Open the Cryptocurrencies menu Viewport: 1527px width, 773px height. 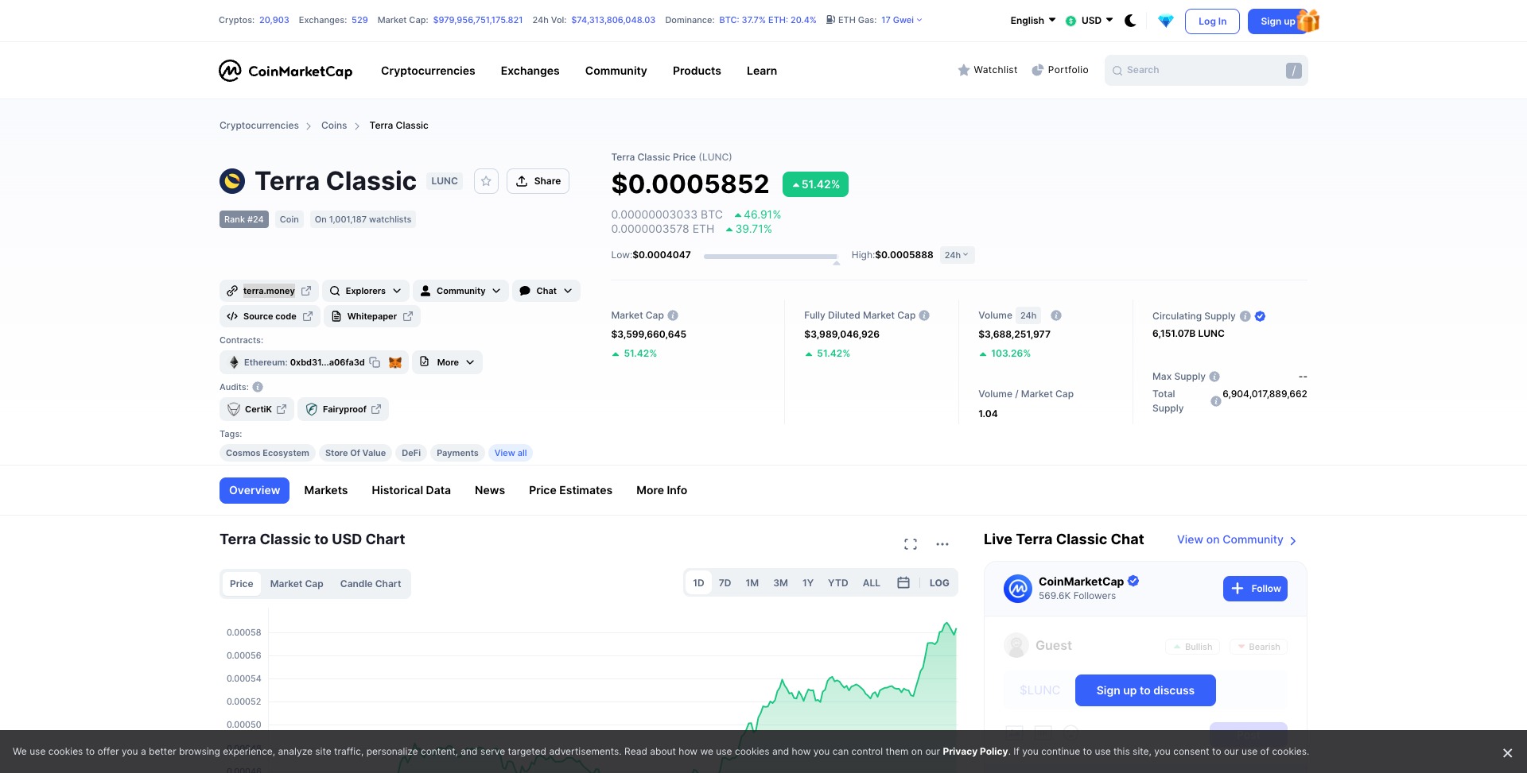pos(428,71)
